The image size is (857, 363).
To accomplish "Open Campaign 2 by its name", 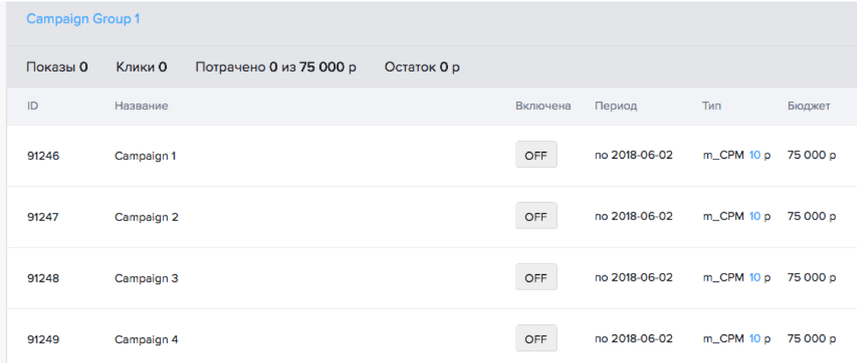I will 146,216.
